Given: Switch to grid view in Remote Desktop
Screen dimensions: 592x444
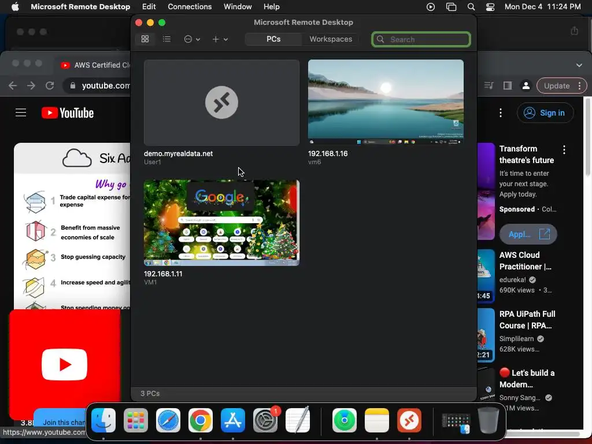Looking at the screenshot, I should (145, 39).
